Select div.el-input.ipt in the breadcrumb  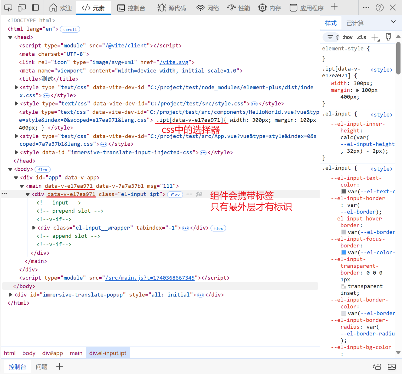tap(108, 353)
